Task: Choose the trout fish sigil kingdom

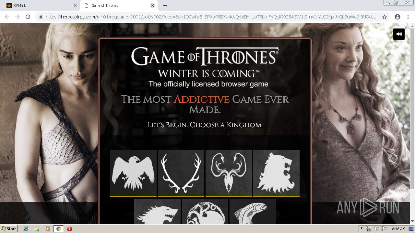Action: click(253, 211)
